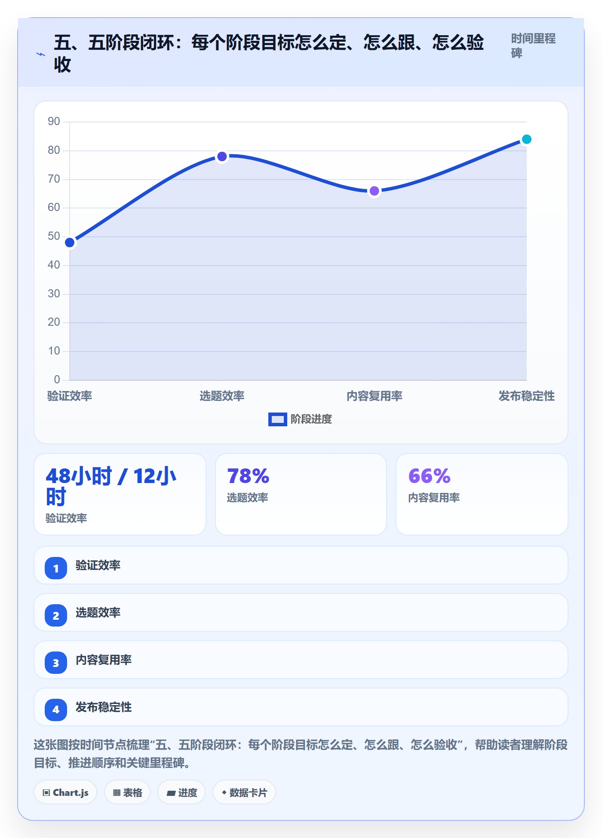
Task: Click the 78% 选题效率 stat card
Action: tap(301, 494)
